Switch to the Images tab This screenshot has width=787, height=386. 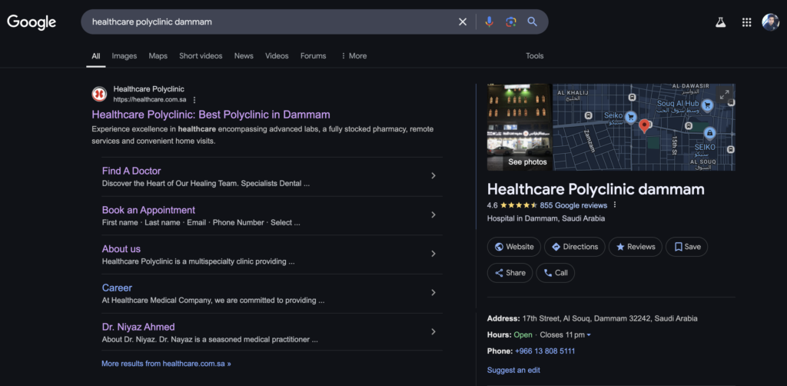tap(125, 56)
